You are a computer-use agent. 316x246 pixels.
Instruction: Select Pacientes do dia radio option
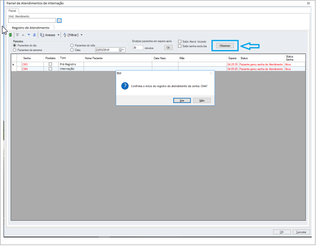click(x=14, y=45)
